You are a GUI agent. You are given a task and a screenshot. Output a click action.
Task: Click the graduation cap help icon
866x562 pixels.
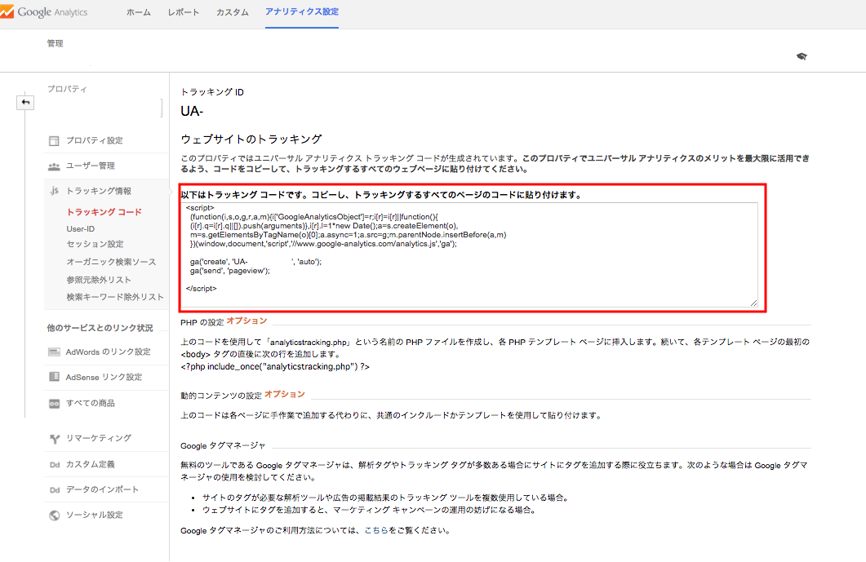click(802, 56)
